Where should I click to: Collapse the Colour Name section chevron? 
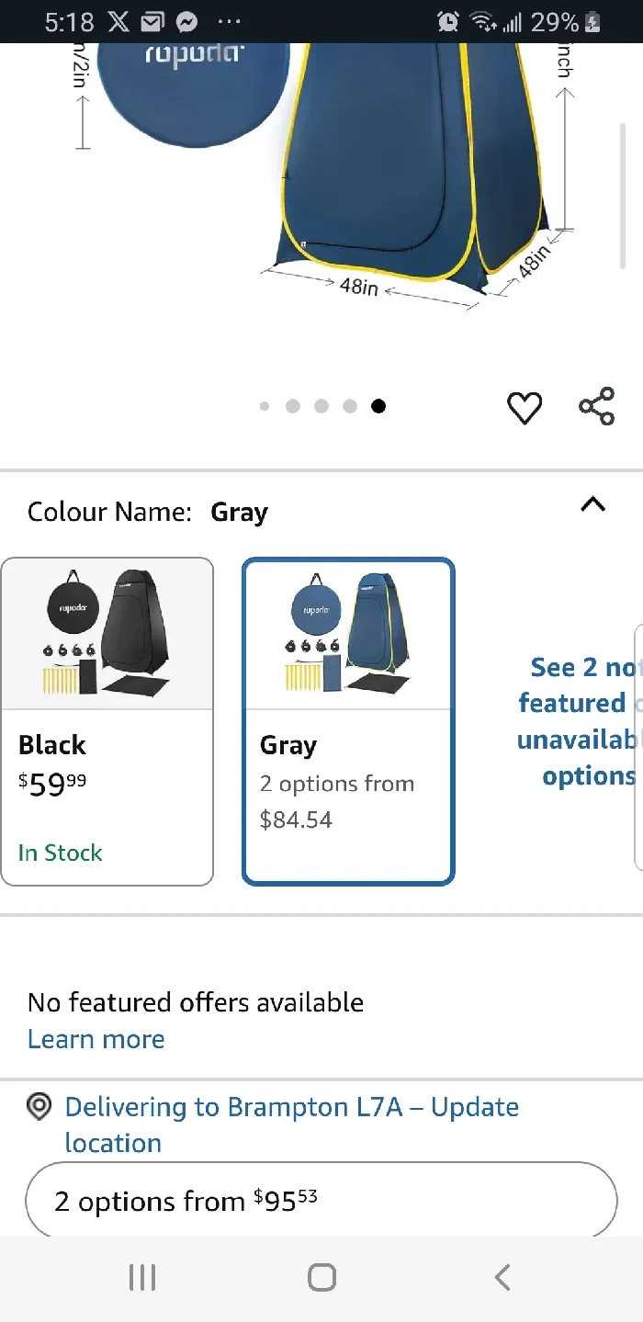tap(593, 503)
